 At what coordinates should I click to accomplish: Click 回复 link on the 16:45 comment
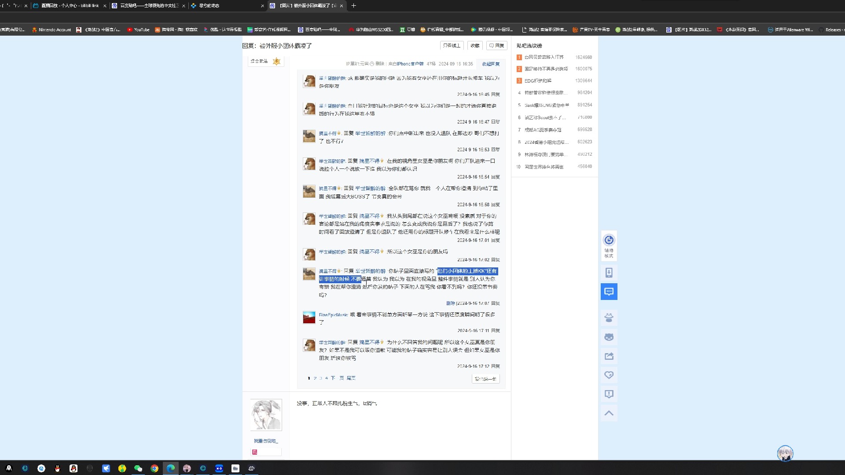click(496, 95)
